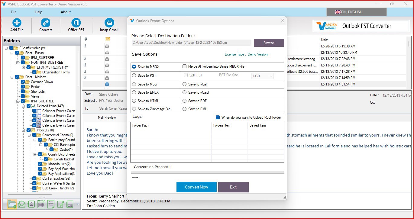Switch to journal icon in bottom bar
The image size is (414, 219).
70,204
